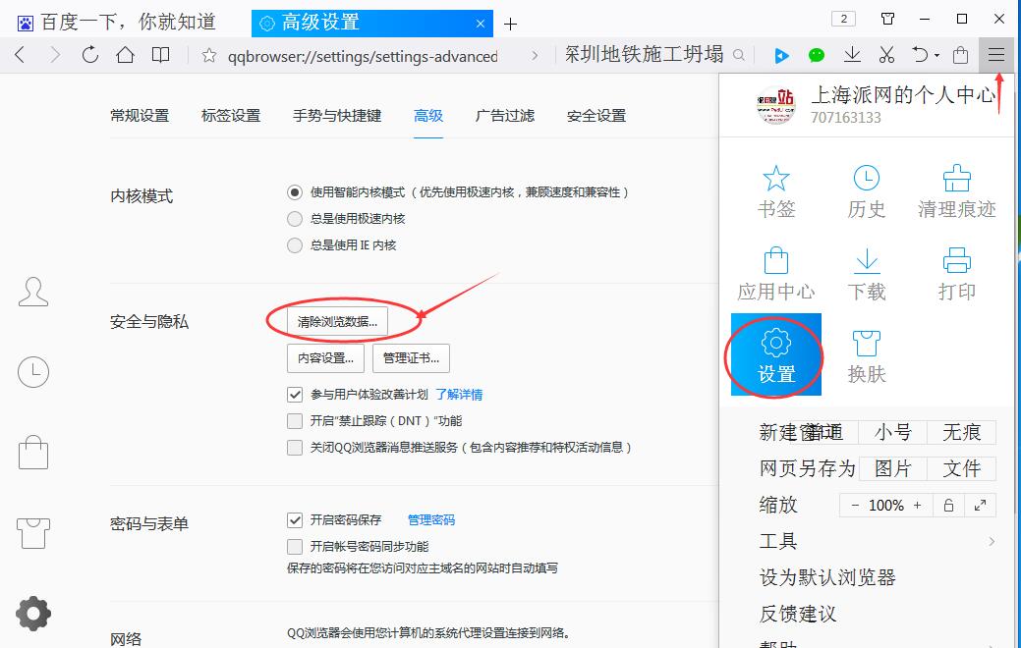This screenshot has height=648, width=1021.
Task: Click the Clear traces (清理痕迹) icon
Action: click(956, 191)
